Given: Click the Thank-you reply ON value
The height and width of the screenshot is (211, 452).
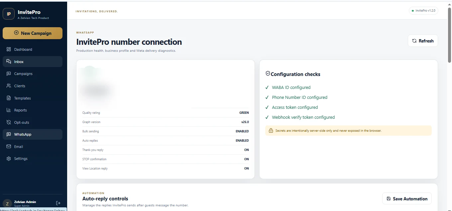Looking at the screenshot, I should (247, 150).
